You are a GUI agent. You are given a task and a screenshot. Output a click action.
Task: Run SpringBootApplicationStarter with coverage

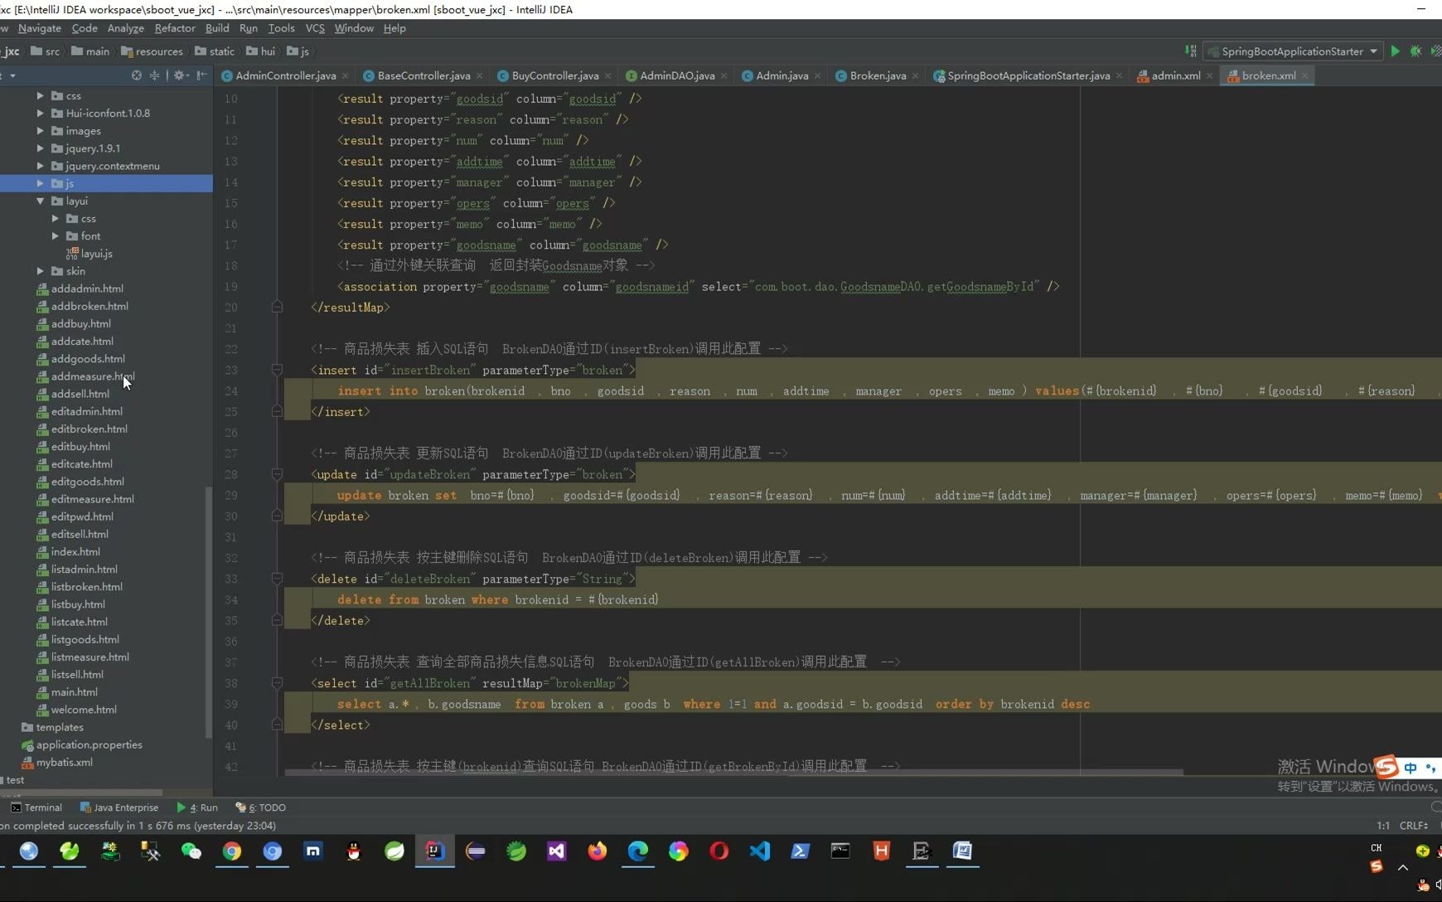click(1438, 51)
